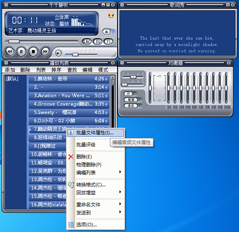Minimize the 千千静听 main window
The height and width of the screenshot is (232, 239).
[103, 5]
